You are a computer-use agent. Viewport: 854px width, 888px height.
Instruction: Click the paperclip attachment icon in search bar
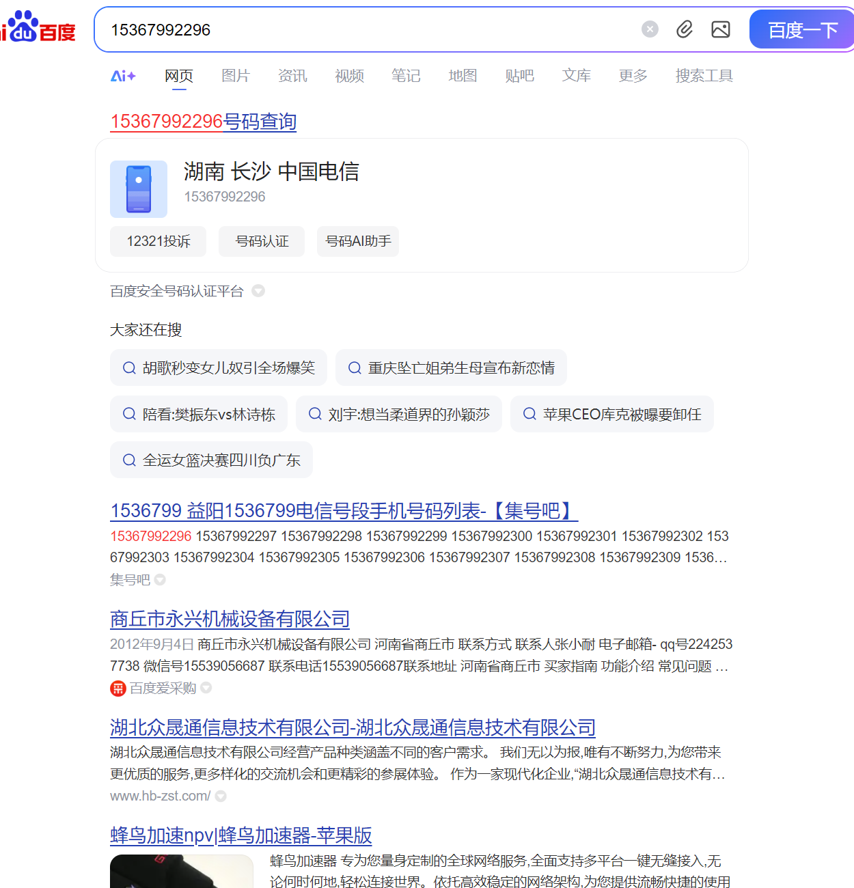click(x=684, y=29)
